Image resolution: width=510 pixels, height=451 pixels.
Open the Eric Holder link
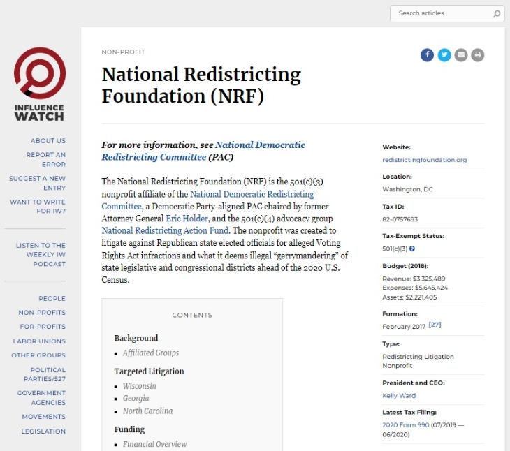187,219
